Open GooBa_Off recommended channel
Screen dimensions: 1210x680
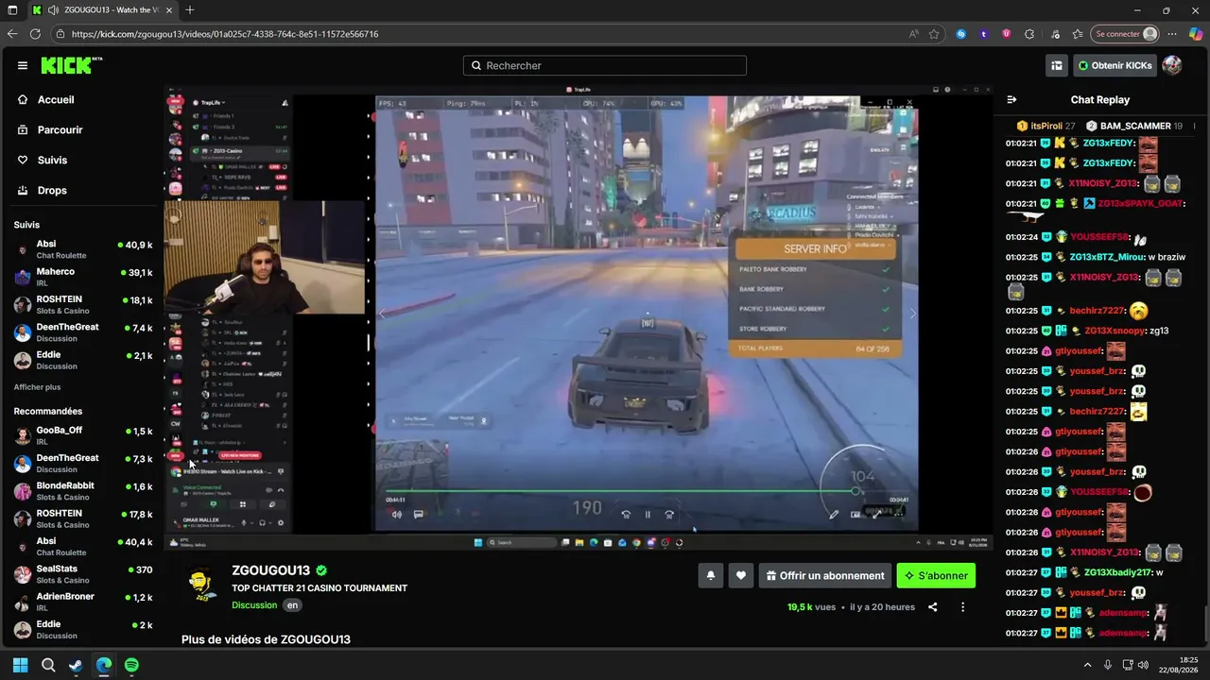83,435
